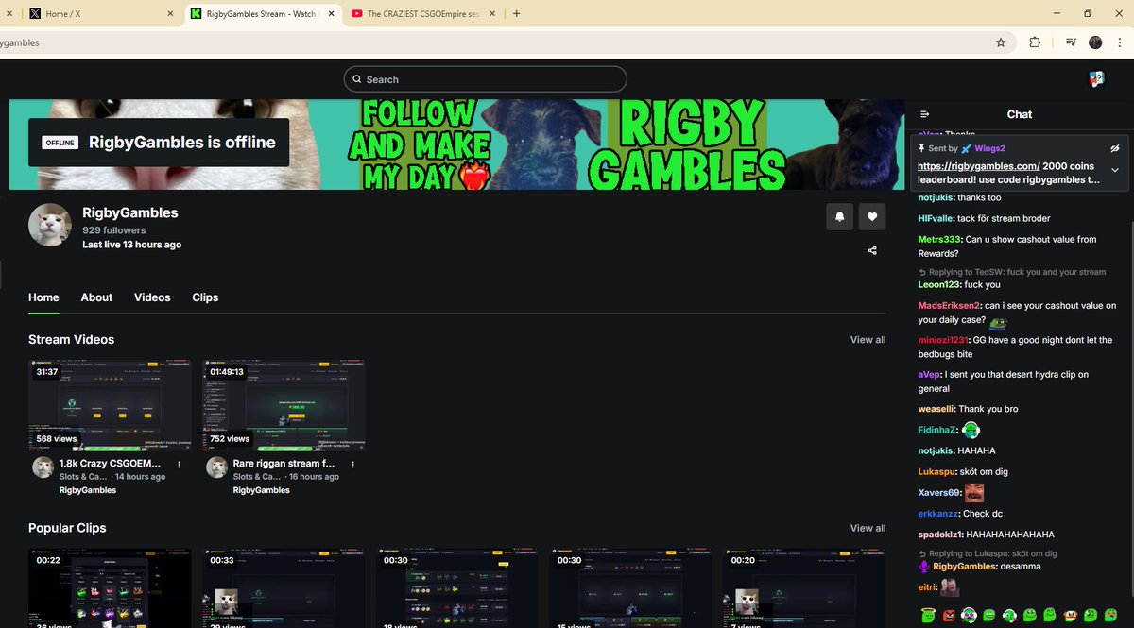Hide the pinned message with the crossed-eye icon
Viewport: 1134px width, 628px height.
point(1115,148)
